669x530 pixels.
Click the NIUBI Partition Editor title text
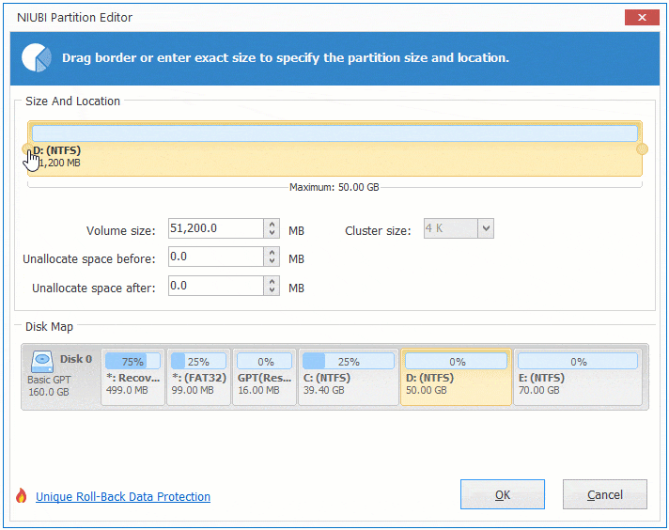click(x=74, y=18)
